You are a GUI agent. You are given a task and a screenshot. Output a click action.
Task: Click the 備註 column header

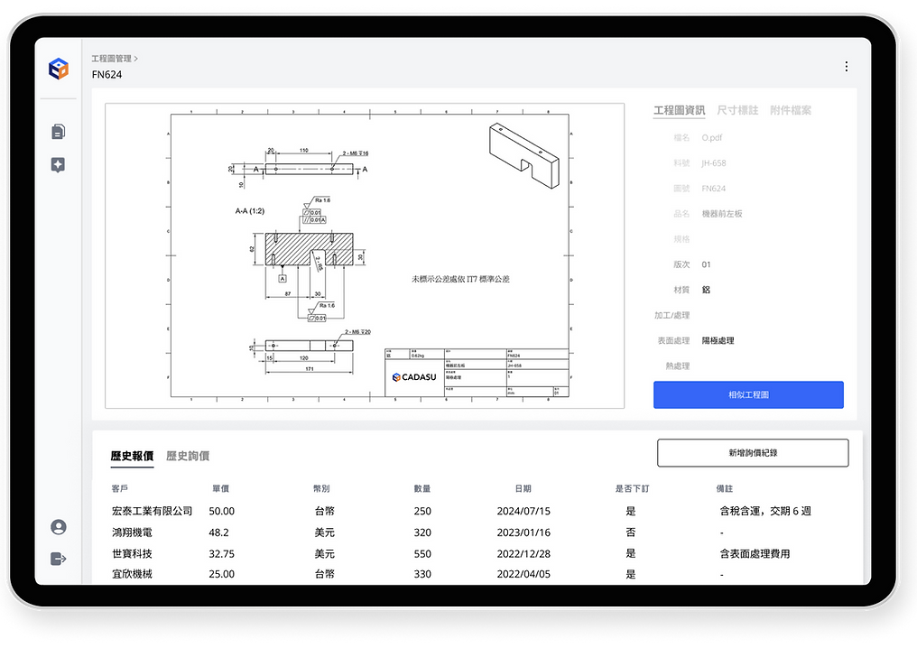coord(725,488)
